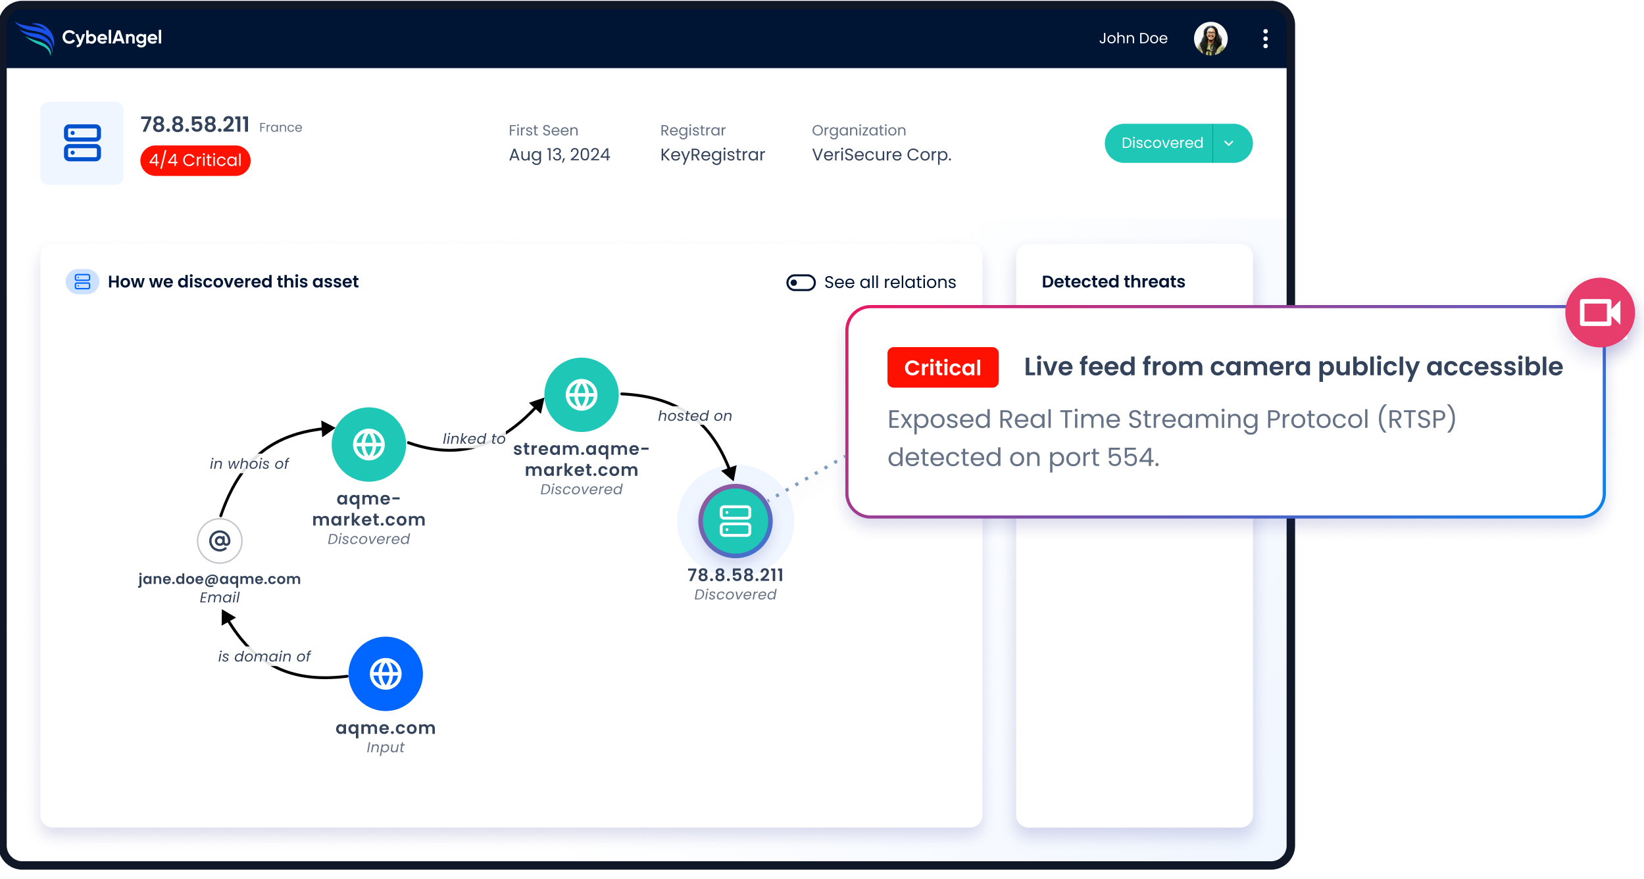This screenshot has height=879, width=1644.
Task: Click the pink camera icon badge
Action: [x=1599, y=313]
